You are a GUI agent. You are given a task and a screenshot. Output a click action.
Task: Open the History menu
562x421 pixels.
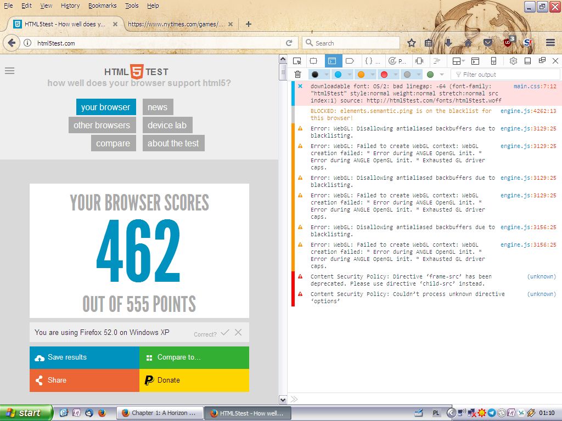pos(70,5)
